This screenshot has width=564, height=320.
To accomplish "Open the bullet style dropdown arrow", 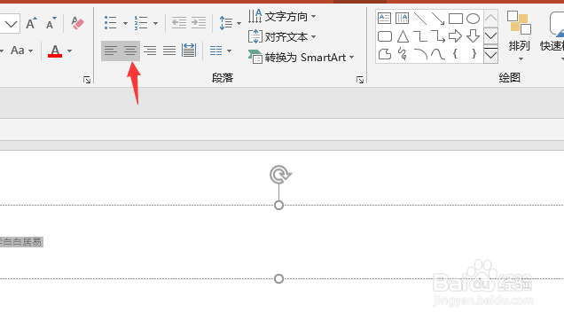I will [125, 23].
